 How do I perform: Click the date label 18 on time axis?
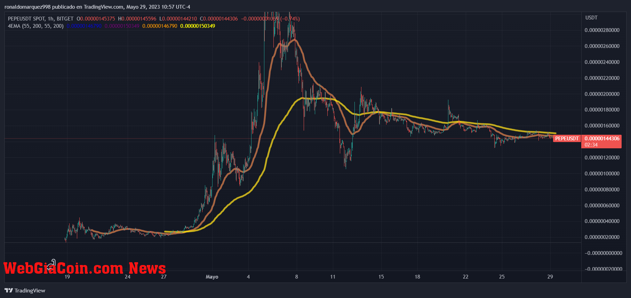coord(417,277)
